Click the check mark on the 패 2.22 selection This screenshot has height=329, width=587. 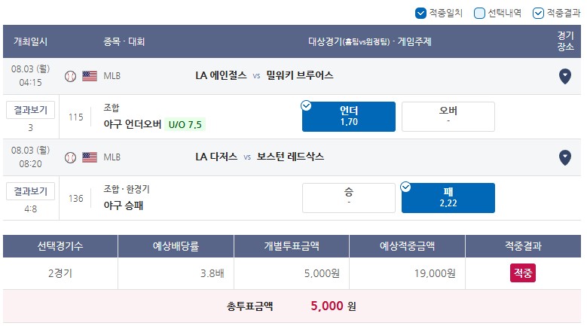[406, 187]
